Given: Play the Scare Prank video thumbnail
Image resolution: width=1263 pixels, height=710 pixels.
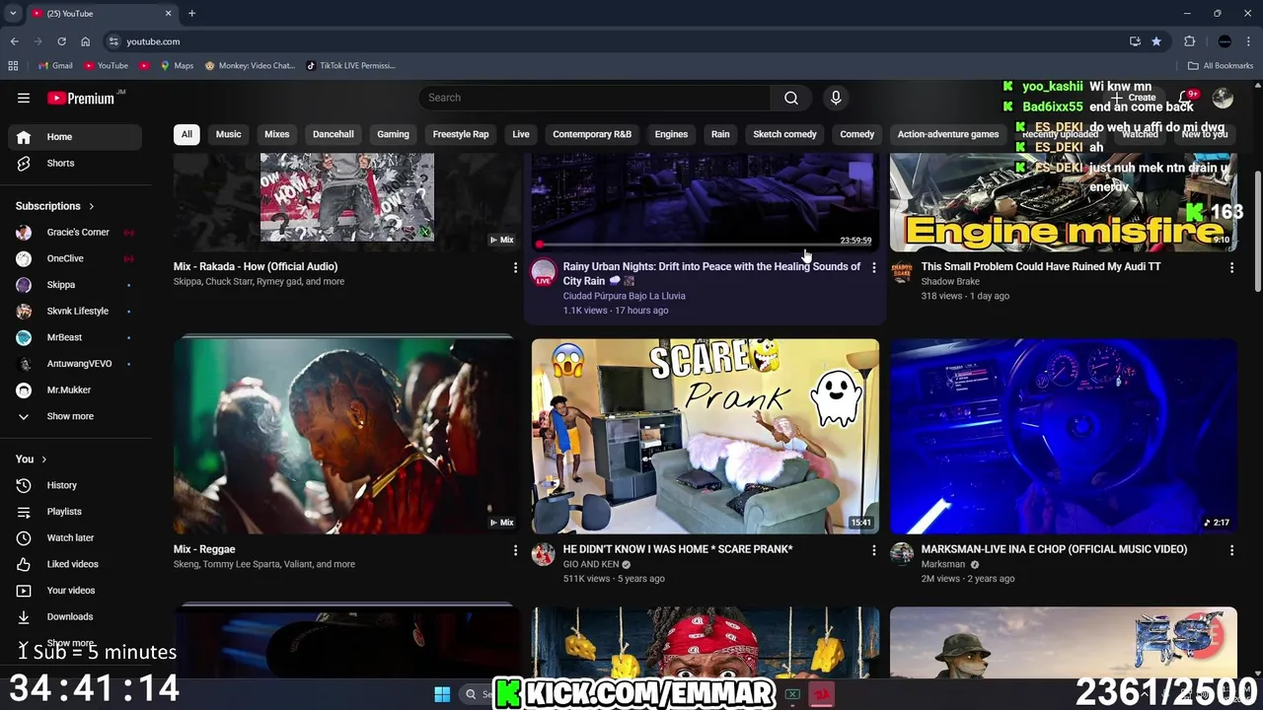Looking at the screenshot, I should pyautogui.click(x=706, y=437).
